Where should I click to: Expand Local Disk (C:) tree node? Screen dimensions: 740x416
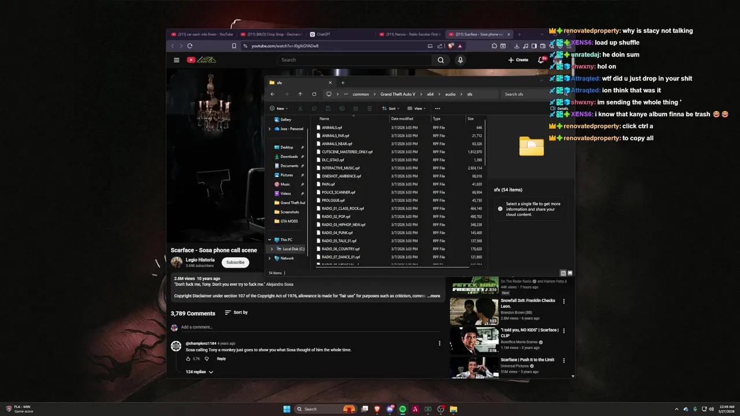(272, 249)
